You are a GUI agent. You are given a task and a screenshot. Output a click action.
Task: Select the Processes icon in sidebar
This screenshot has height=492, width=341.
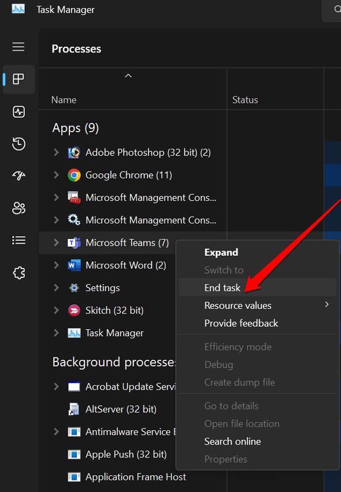18,79
